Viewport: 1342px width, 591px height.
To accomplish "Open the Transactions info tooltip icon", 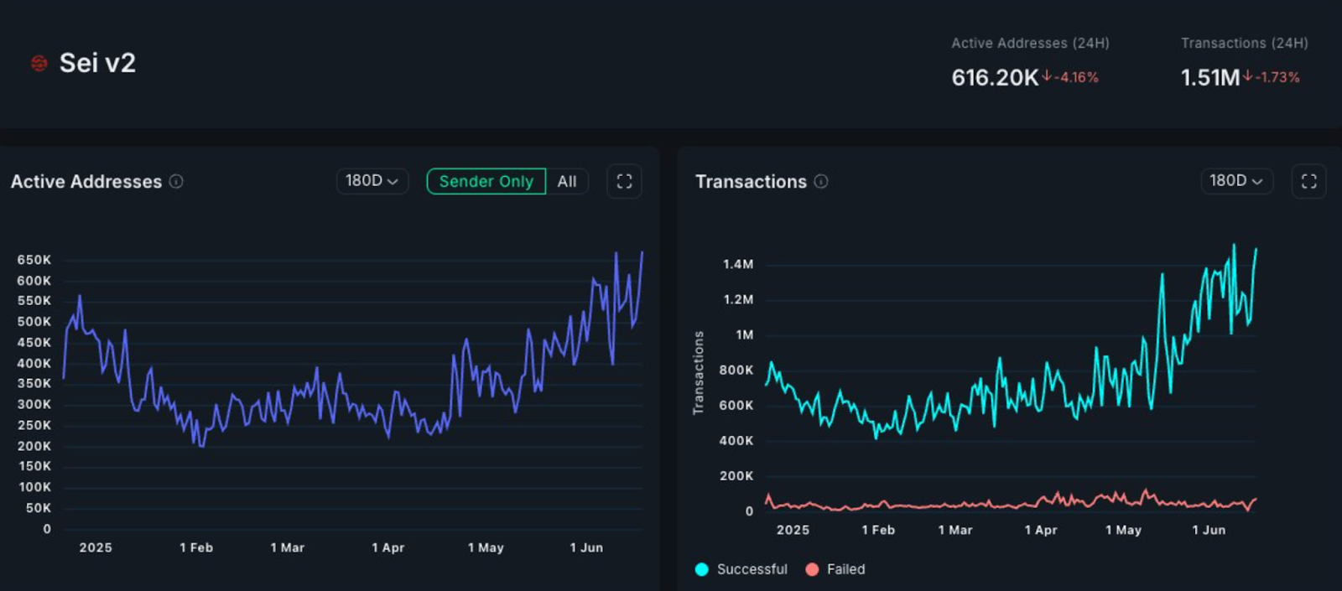I will coord(821,181).
